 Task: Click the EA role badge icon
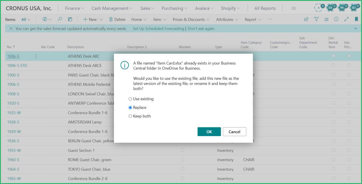tap(331, 7)
